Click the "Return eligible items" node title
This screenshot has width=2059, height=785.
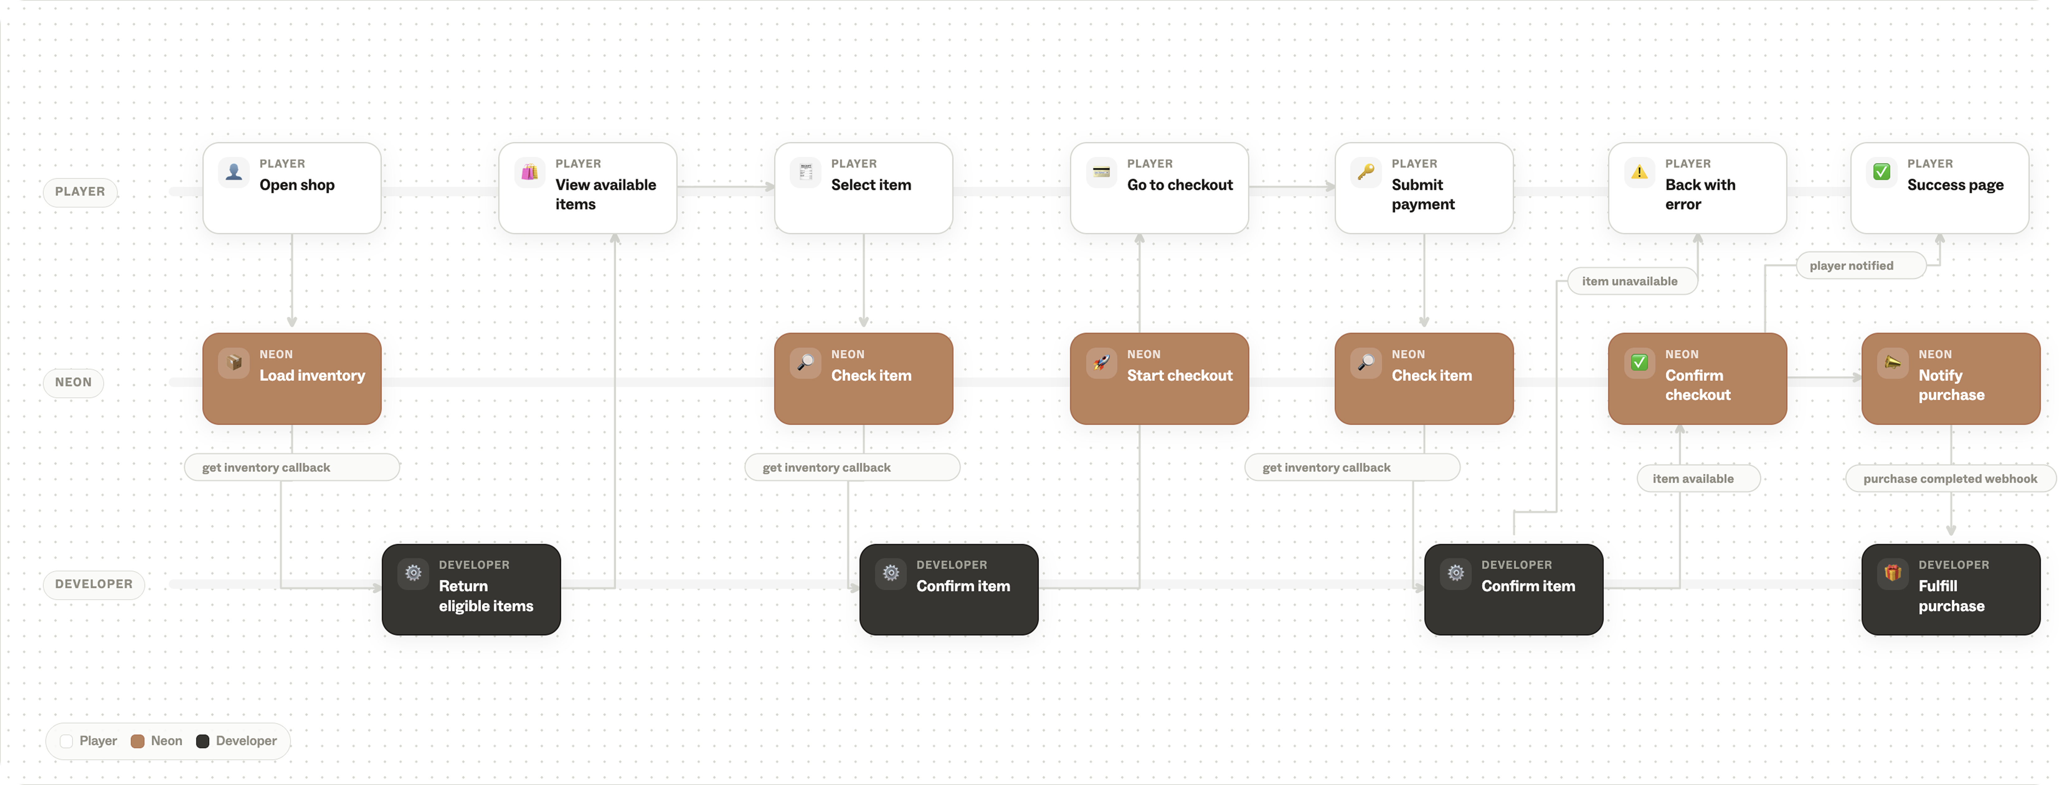click(x=486, y=596)
